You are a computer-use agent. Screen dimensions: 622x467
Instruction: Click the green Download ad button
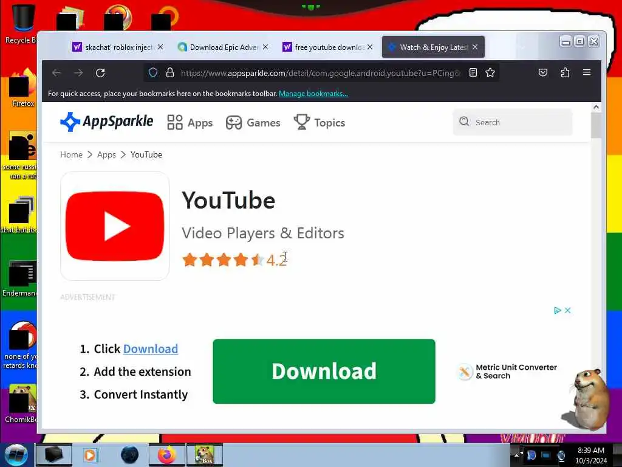pyautogui.click(x=324, y=372)
